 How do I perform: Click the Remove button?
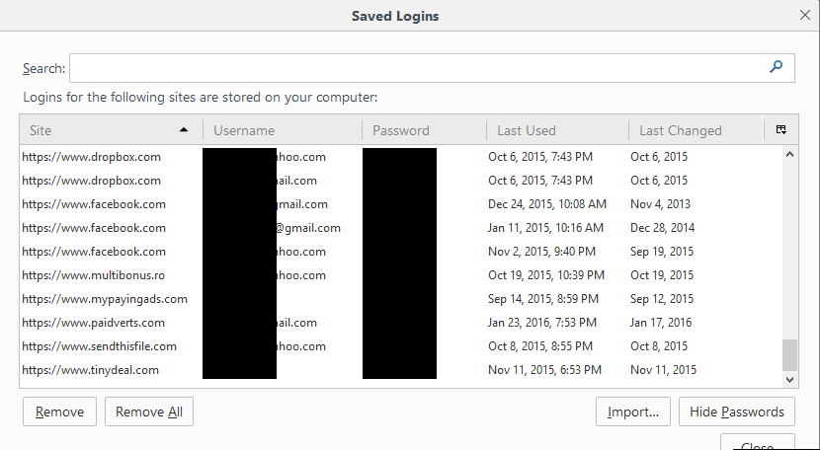pyautogui.click(x=59, y=412)
